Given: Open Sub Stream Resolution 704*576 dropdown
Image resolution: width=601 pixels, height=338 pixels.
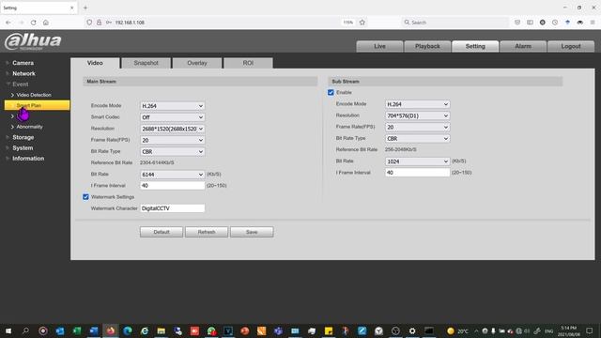Looking at the screenshot, I should [x=417, y=115].
